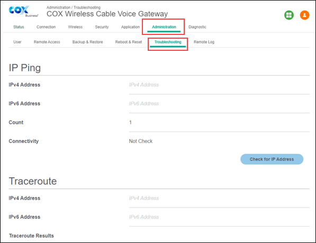The image size is (316, 243).
Task: Focus the IP Ping IPv6 Address field
Action: point(219,104)
